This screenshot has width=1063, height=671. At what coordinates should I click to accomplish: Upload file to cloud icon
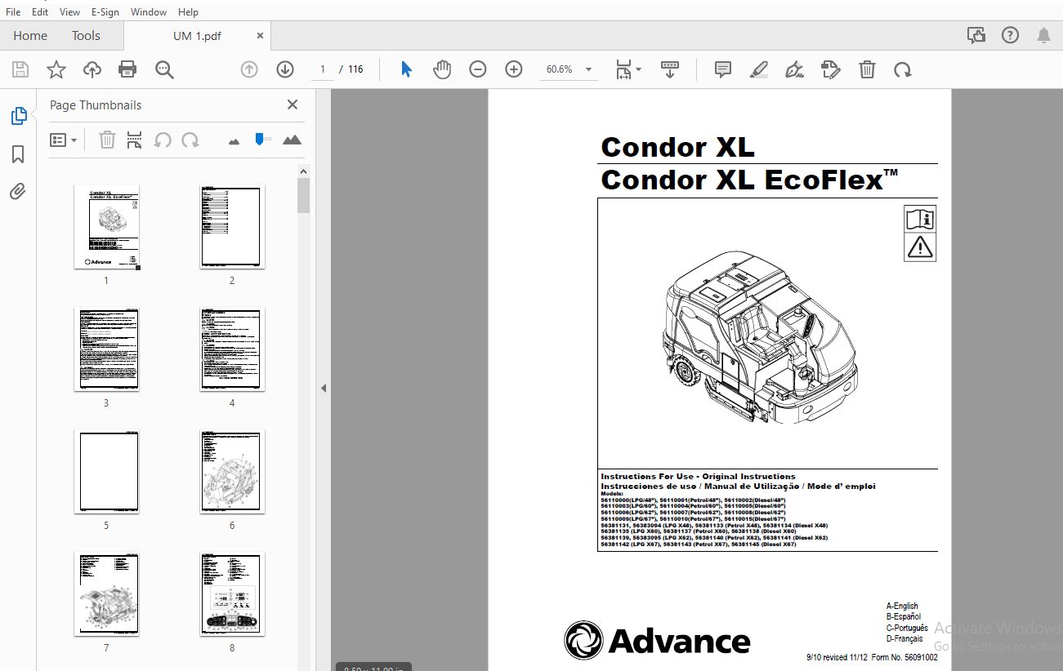tap(92, 69)
